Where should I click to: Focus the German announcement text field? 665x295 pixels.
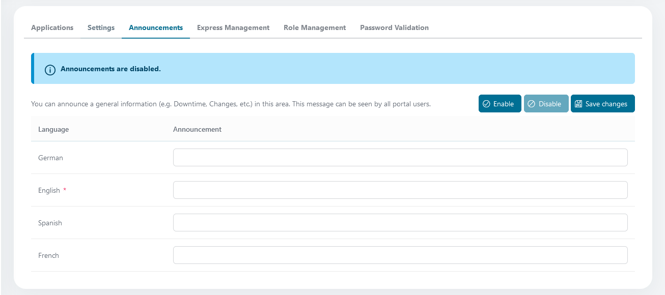[400, 158]
